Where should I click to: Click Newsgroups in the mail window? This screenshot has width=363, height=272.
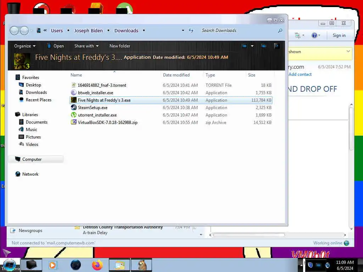(30, 230)
